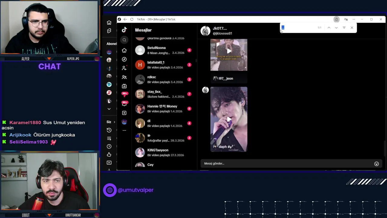Open the TikTok profile avatar in sidebar
Screen dimensions: 387x218
pos(124,122)
